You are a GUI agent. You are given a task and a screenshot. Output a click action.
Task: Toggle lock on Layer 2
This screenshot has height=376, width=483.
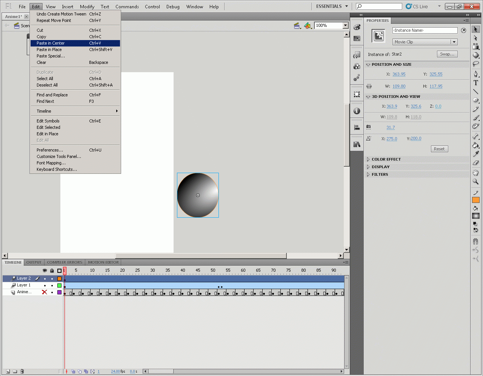coord(52,279)
